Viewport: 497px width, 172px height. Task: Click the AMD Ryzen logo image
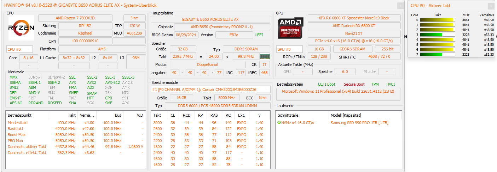pyautogui.click(x=21, y=28)
